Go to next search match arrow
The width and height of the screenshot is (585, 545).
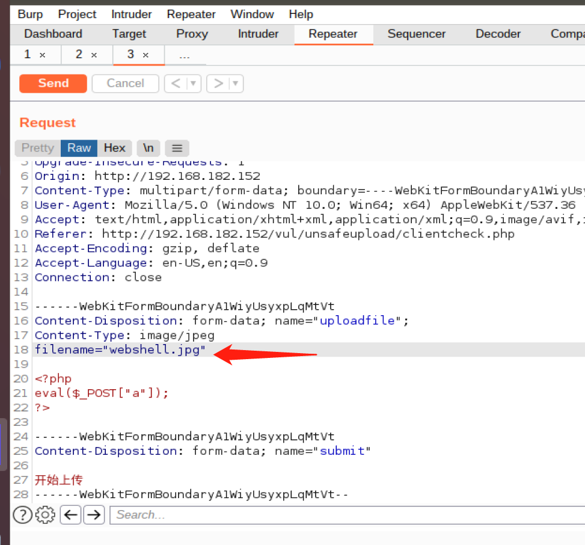(94, 515)
